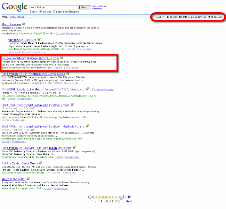Viewport: 226px width, 209px height.
Task: Open 'Old Al's Cards - Santa Moon' result
Action: pos(19,163)
